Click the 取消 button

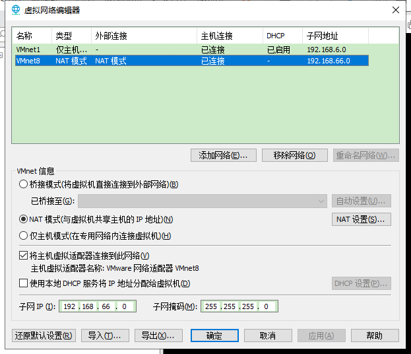(268, 336)
